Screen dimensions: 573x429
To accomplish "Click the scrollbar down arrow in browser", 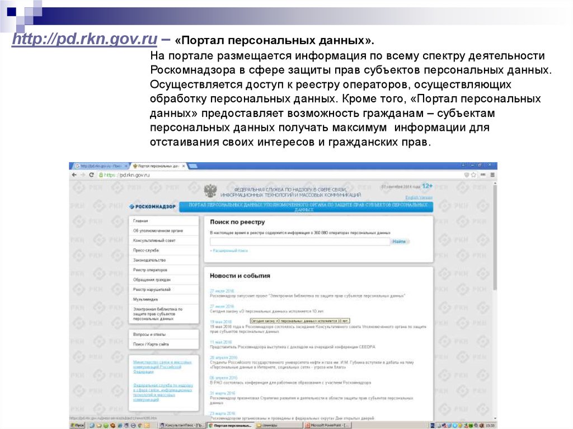I will (x=495, y=418).
